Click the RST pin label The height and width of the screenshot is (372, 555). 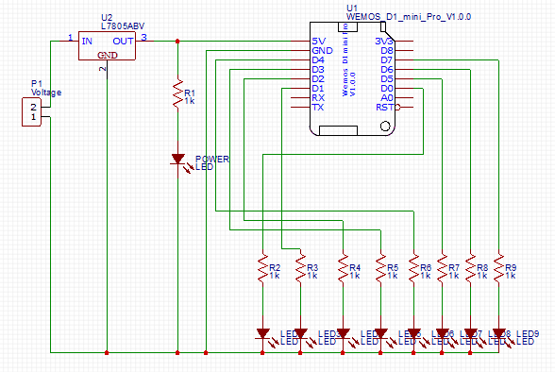click(385, 108)
